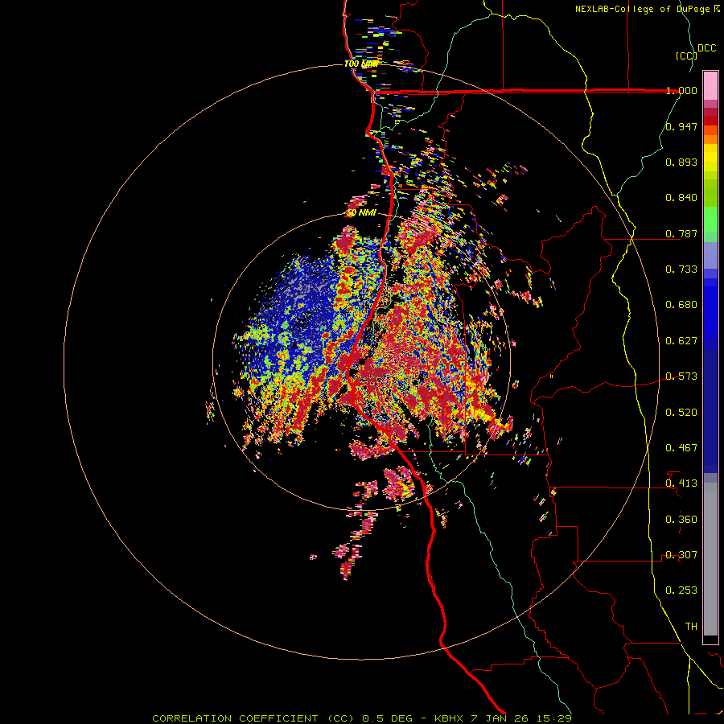This screenshot has width=724, height=724.
Task: Click the [CC] label above the color bar
Action: [x=686, y=56]
